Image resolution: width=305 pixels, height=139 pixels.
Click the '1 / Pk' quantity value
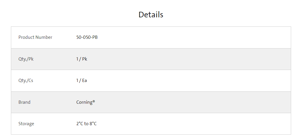[82, 59]
